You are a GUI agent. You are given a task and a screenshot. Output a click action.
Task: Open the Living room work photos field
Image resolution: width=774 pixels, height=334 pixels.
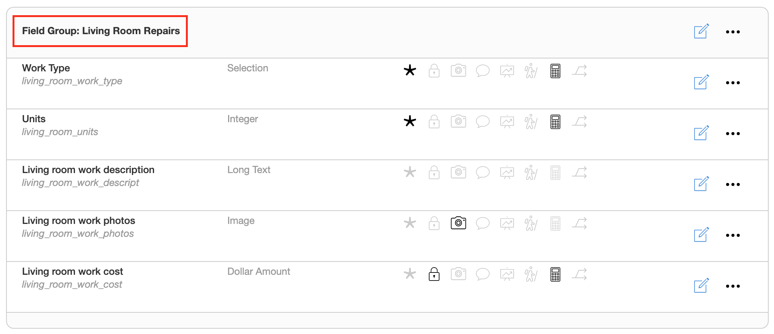[79, 221]
